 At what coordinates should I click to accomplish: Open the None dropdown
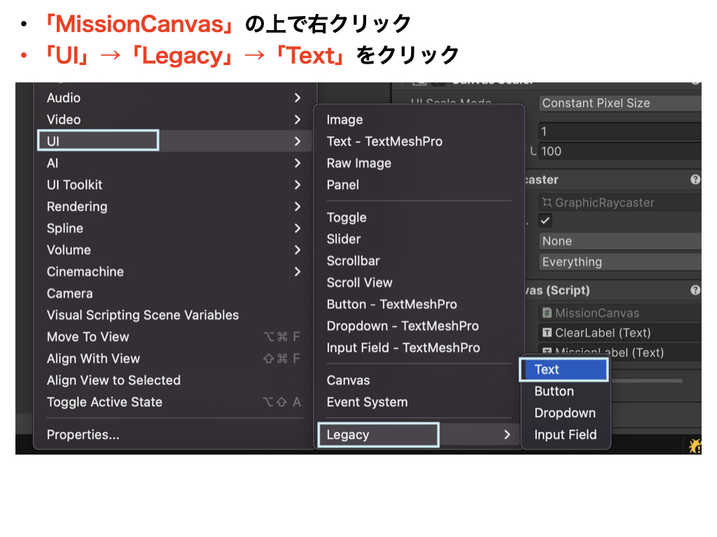[620, 241]
